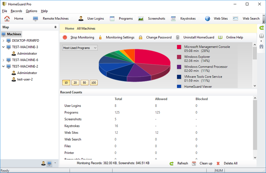Screen dimensions: 266x173
Task: Click the Record Counts scrollbar down arrow
Action: coord(255,158)
